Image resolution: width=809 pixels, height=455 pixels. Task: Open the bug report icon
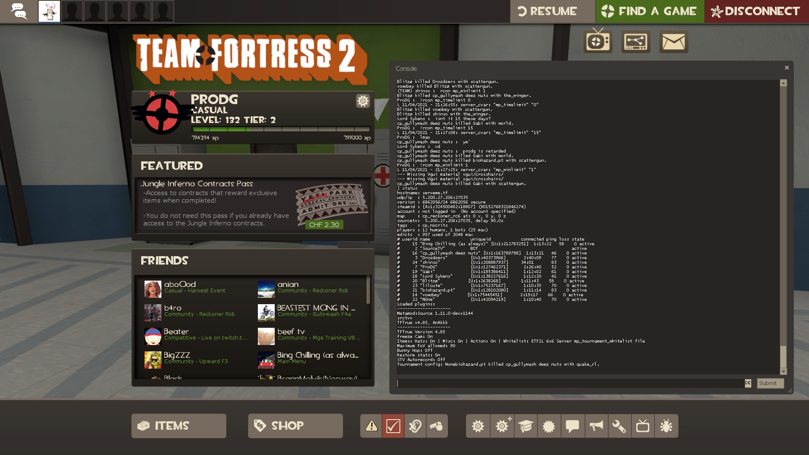667,426
